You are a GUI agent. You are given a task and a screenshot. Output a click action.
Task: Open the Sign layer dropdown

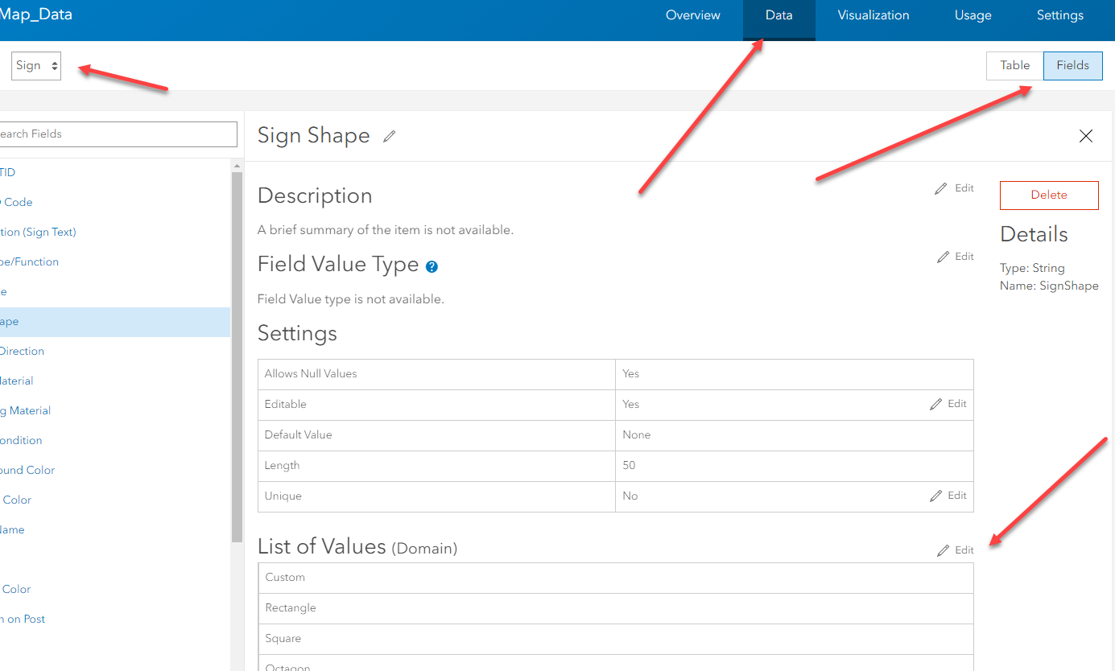(x=36, y=66)
